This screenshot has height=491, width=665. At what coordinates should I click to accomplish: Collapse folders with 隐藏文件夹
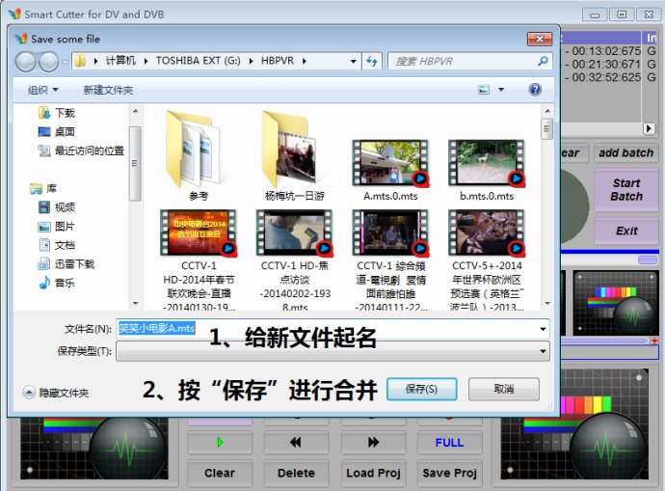click(56, 393)
